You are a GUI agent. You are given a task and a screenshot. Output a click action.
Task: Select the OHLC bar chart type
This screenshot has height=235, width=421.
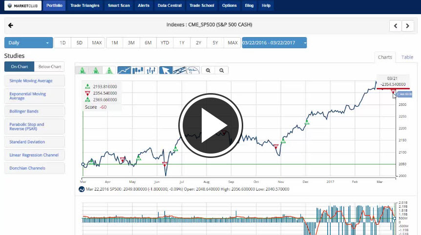151,71
